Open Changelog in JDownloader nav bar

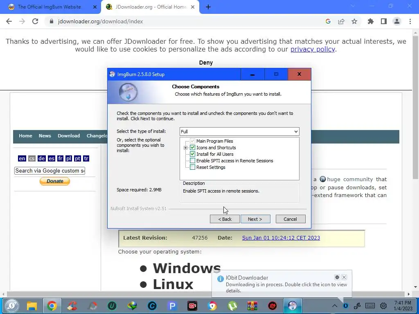point(97,136)
